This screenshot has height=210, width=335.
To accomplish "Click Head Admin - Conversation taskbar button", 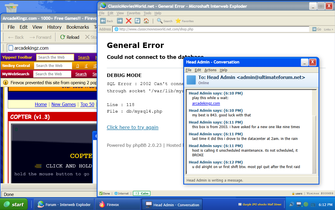I will pyautogui.click(x=172, y=205).
